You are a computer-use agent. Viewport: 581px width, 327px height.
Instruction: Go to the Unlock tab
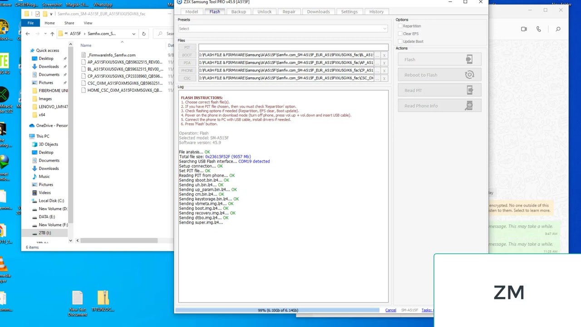pyautogui.click(x=265, y=12)
